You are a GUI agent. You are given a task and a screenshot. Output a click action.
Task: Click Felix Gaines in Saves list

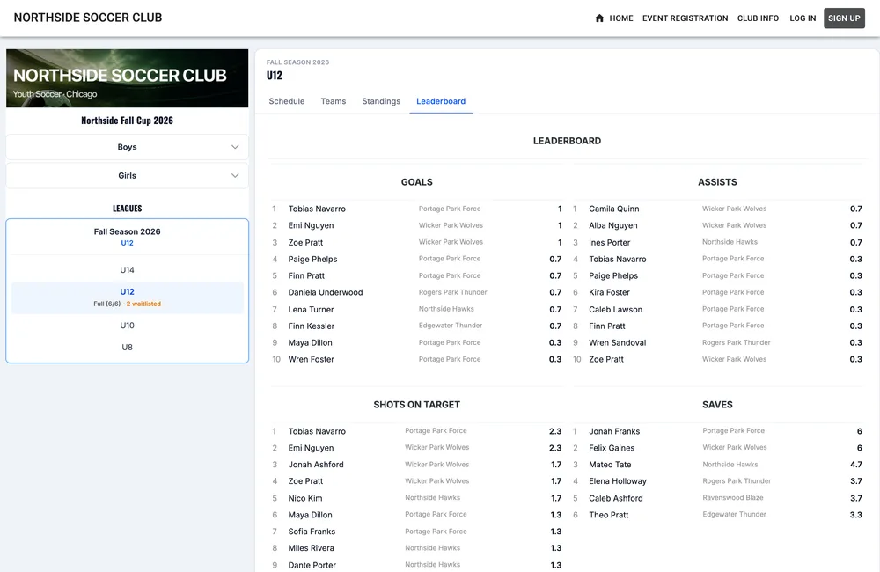(x=612, y=448)
